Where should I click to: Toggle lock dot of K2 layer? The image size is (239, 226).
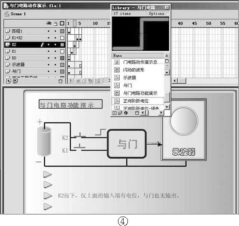tap(55, 45)
